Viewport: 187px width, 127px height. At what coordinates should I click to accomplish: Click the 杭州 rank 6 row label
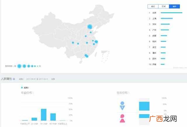(154, 41)
